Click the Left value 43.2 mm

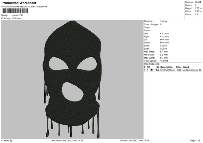(164, 33)
